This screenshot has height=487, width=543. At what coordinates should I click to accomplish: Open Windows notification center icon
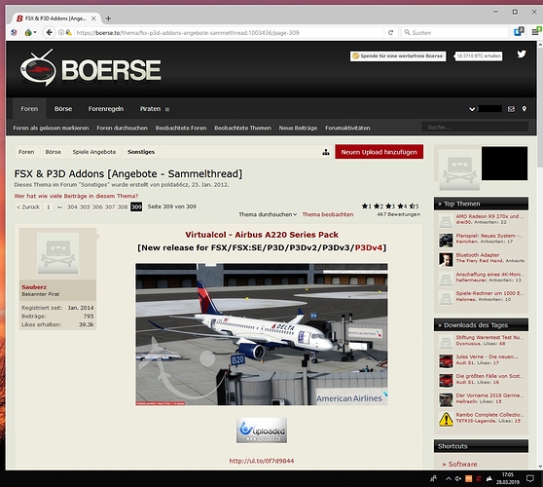[x=529, y=478]
